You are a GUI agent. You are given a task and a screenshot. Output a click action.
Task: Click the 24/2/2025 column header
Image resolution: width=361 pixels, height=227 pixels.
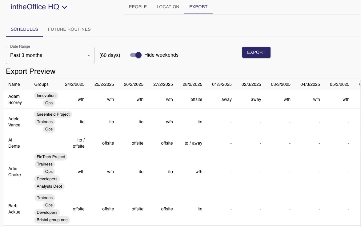[x=74, y=84]
